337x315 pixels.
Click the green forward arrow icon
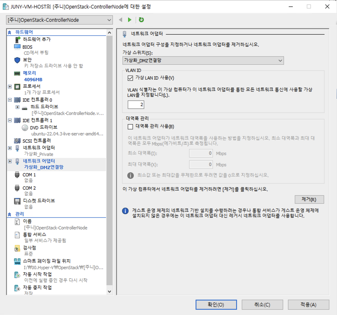pyautogui.click(x=130, y=20)
